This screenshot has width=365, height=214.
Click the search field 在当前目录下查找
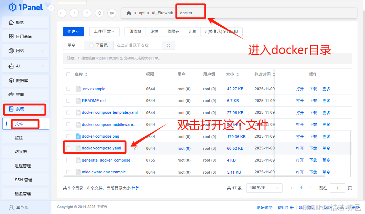pos(138,45)
